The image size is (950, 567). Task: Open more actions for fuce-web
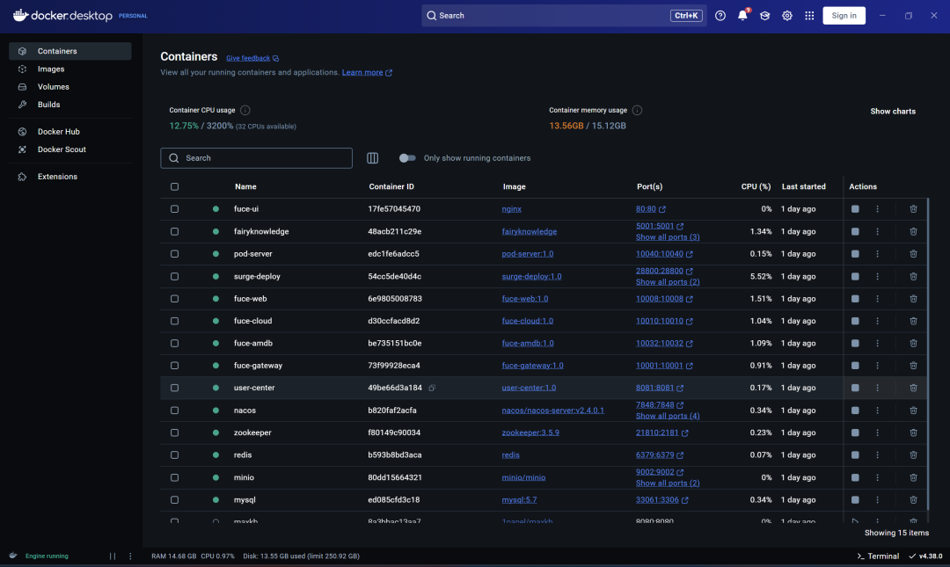tap(877, 299)
